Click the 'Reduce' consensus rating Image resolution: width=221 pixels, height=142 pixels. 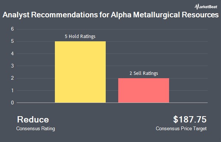(33, 120)
